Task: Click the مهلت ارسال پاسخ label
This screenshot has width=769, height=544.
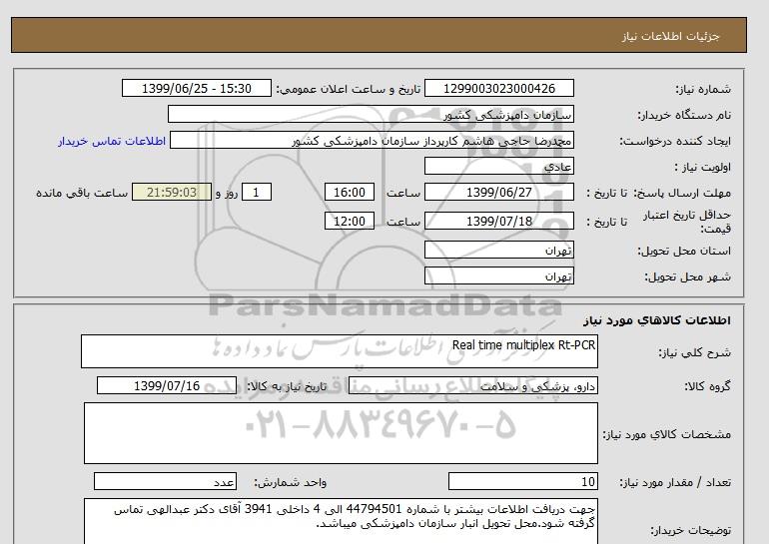Action: pyautogui.click(x=682, y=193)
